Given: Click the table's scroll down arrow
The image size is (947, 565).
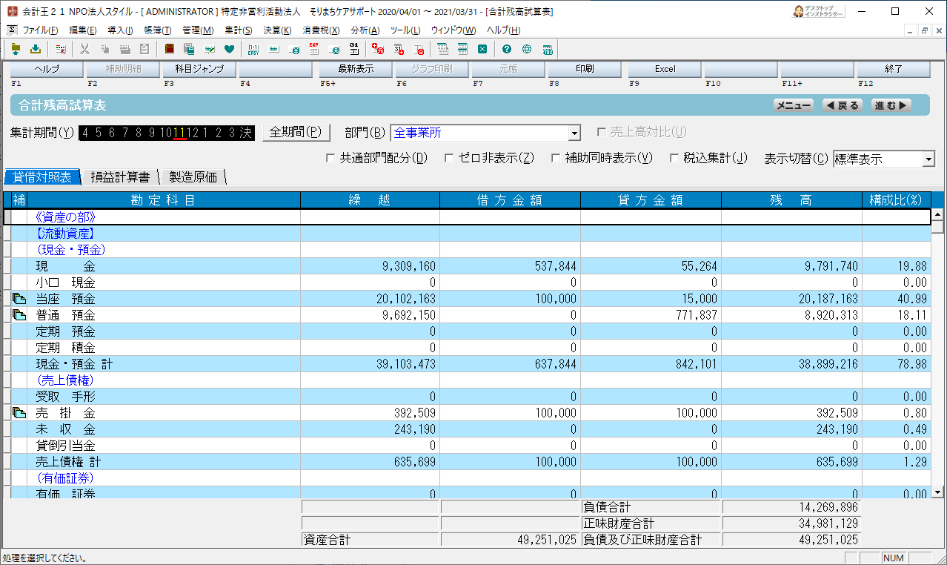Looking at the screenshot, I should [x=937, y=492].
